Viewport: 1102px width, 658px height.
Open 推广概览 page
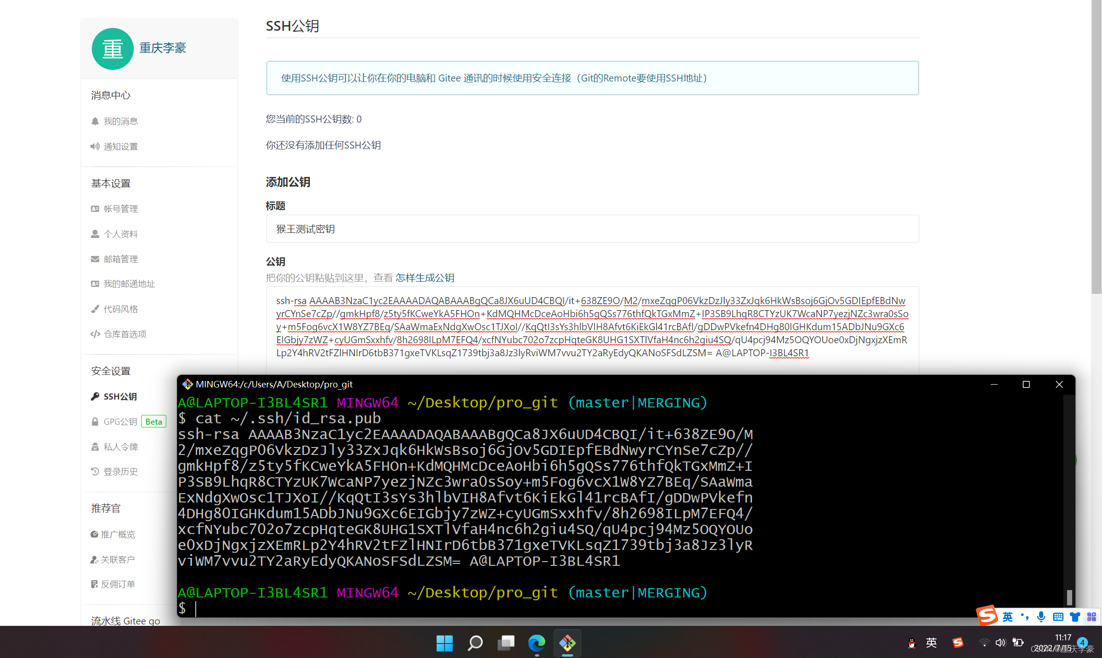pyautogui.click(x=118, y=534)
